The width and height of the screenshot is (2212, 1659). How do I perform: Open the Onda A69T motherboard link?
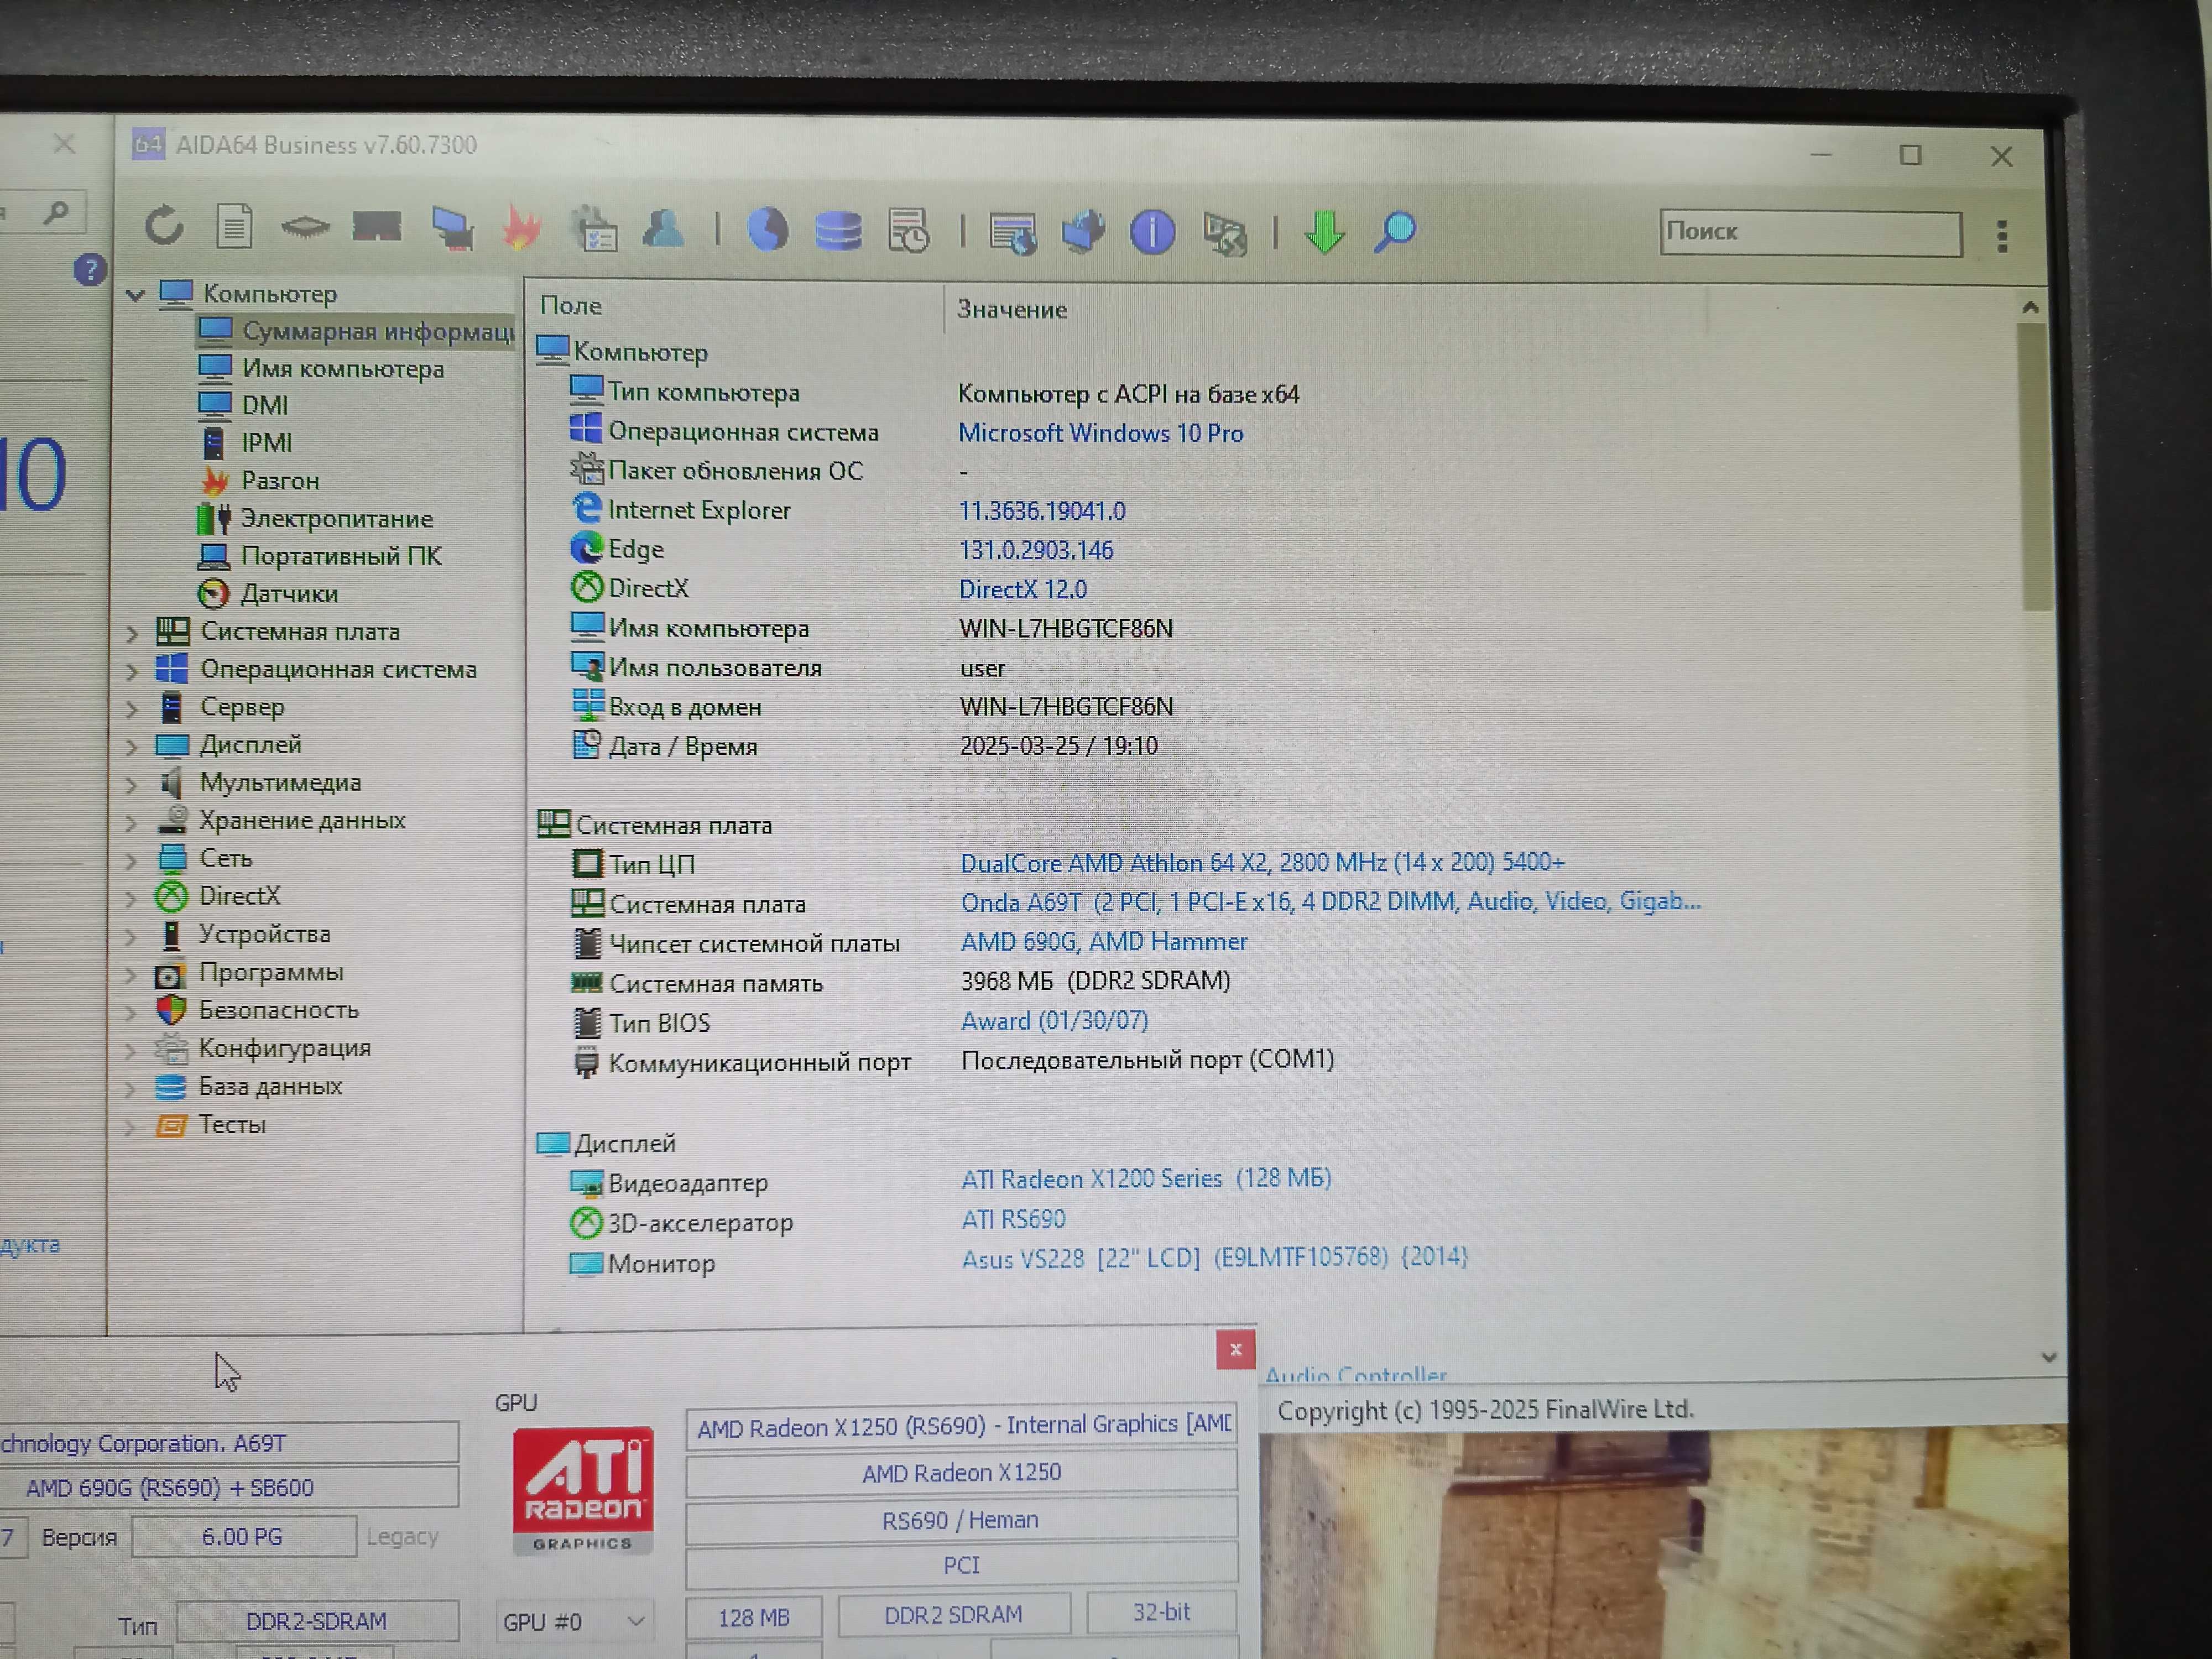coord(1331,902)
